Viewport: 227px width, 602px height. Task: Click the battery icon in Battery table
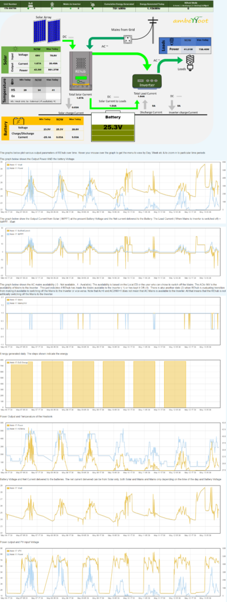click(19, 122)
